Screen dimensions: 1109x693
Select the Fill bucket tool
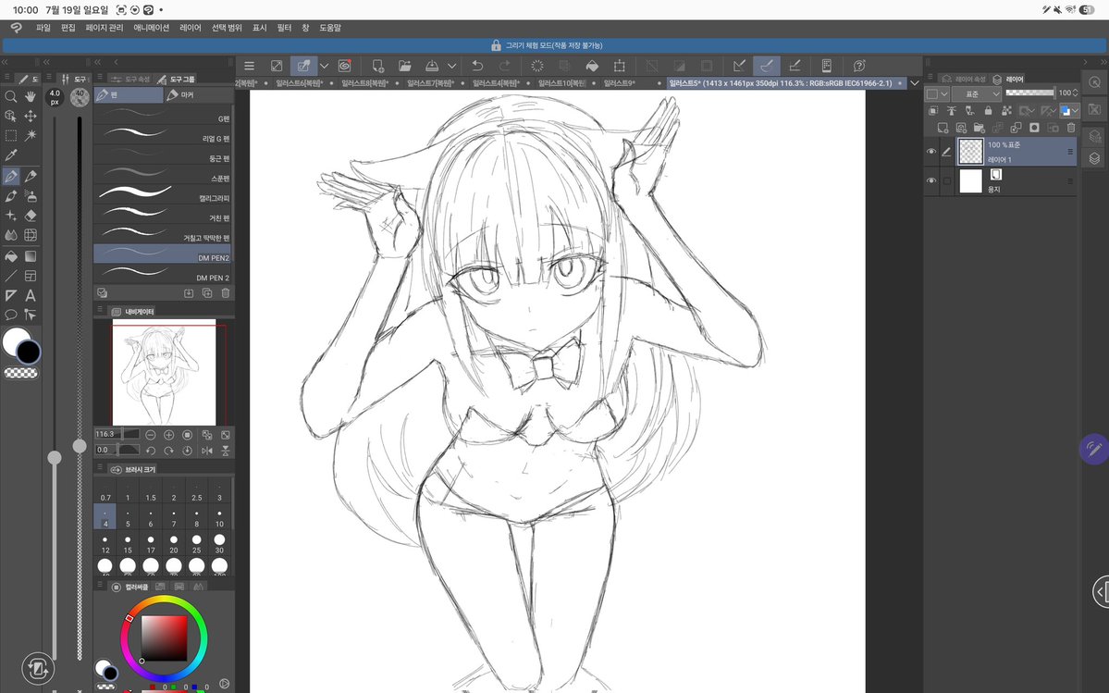coord(10,256)
